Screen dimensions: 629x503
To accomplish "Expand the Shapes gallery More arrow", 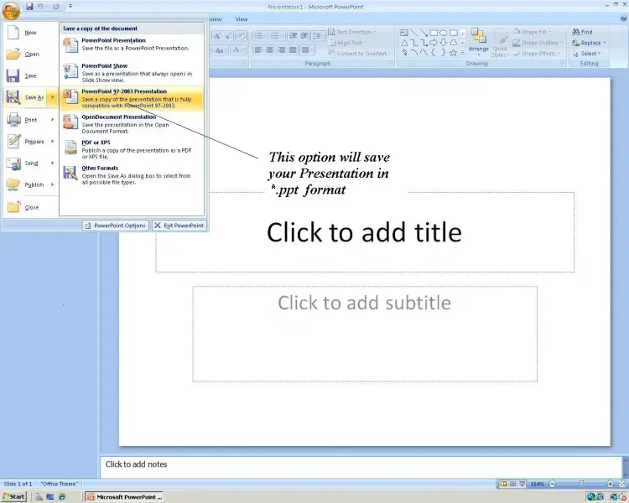I will 462,53.
